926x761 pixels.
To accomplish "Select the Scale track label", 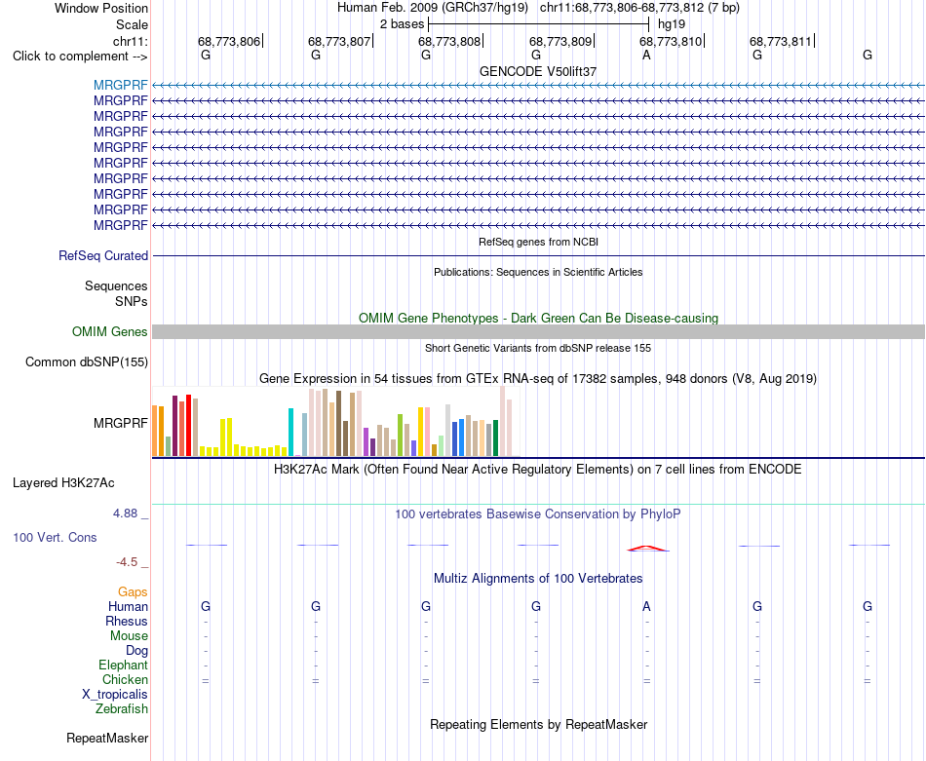I will point(132,24).
